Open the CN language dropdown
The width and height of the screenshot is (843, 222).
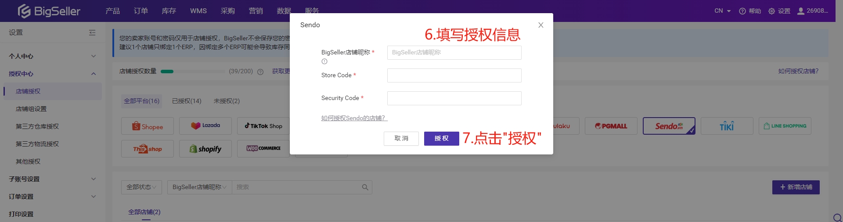[722, 11]
